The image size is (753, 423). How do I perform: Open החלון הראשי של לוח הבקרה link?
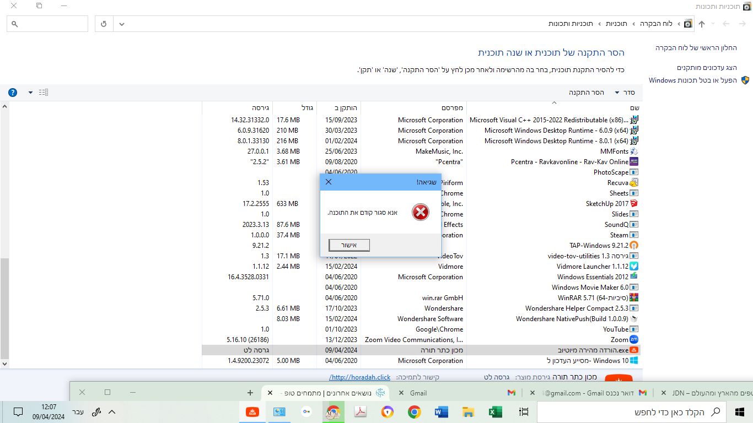(x=696, y=48)
